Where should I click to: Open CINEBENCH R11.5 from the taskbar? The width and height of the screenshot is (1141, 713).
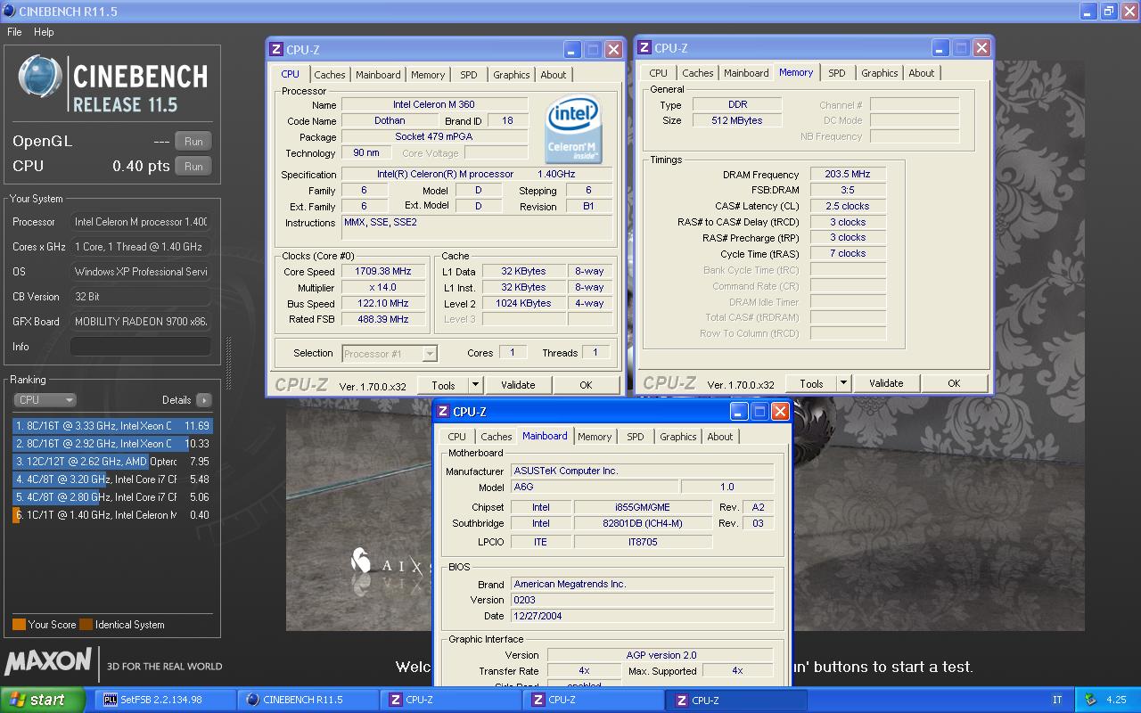308,700
